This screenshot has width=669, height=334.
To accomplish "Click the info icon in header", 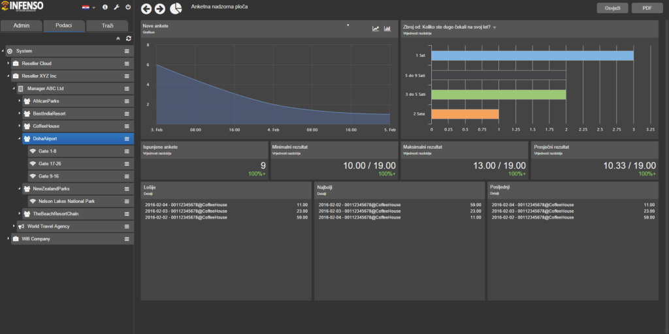I will (x=105, y=7).
